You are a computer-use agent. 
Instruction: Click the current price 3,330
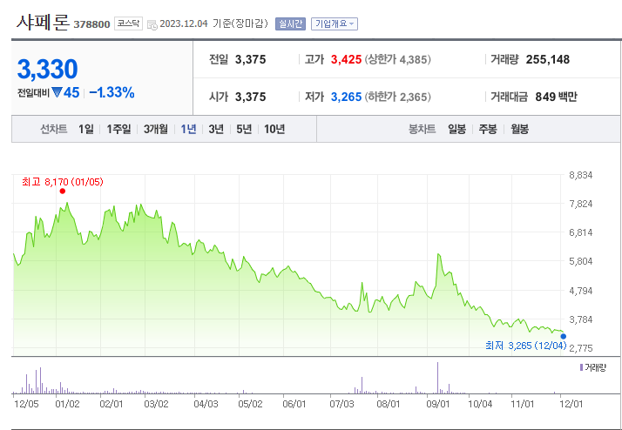coord(48,70)
